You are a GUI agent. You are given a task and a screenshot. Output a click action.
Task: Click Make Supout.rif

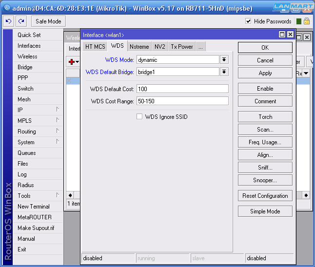pos(38,228)
